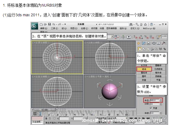Open the 视图(V) menu
Image resolution: width=170 pixels, height=125 pixels.
pyautogui.click(x=74, y=28)
